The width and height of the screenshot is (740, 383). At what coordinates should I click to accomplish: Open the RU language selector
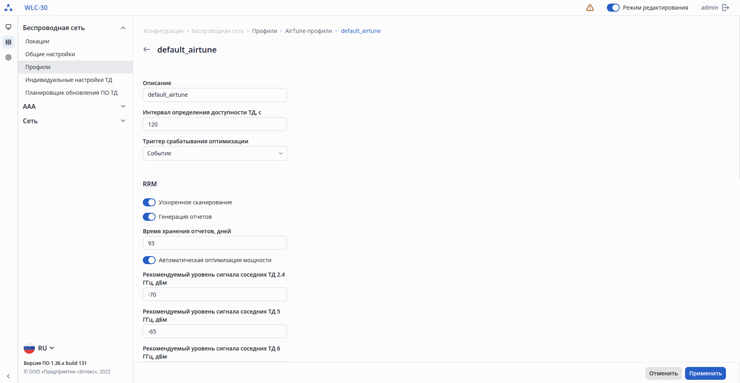click(x=39, y=348)
